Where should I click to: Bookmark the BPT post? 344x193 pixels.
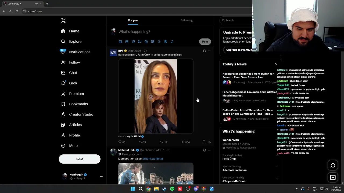pos(204,142)
